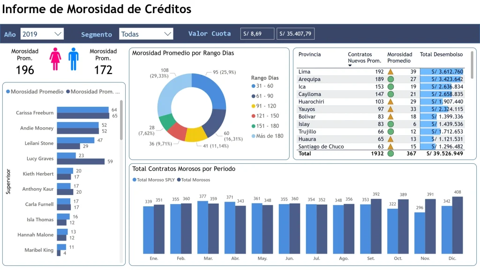This screenshot has width=480, height=270.
Task: Sort table by Total Desembolso column header
Action: [441, 54]
